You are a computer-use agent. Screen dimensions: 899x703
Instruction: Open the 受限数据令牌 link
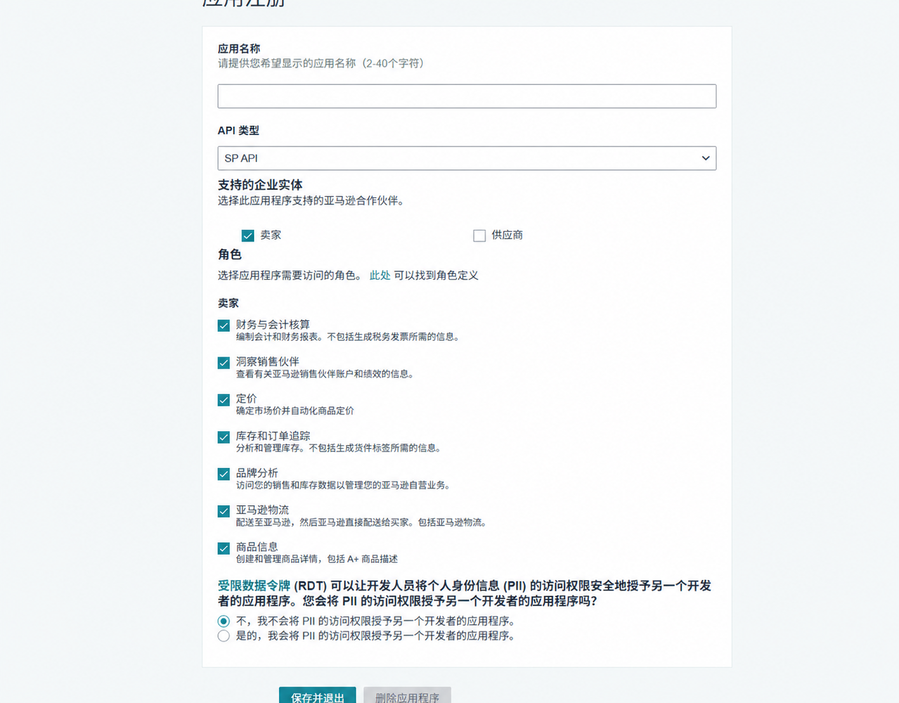[254, 586]
